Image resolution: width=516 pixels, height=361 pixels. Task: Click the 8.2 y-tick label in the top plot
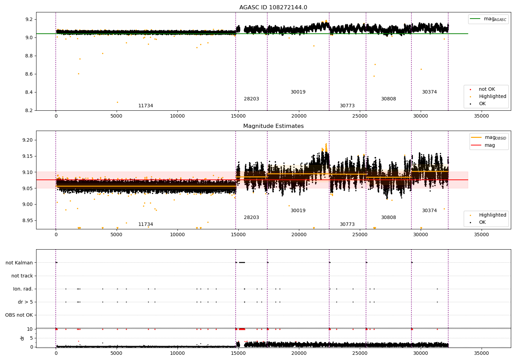click(29, 111)
